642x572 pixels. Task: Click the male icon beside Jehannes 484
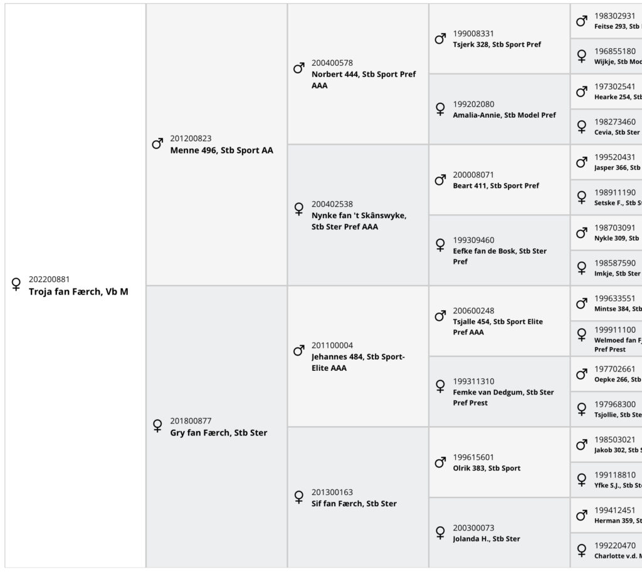298,350
